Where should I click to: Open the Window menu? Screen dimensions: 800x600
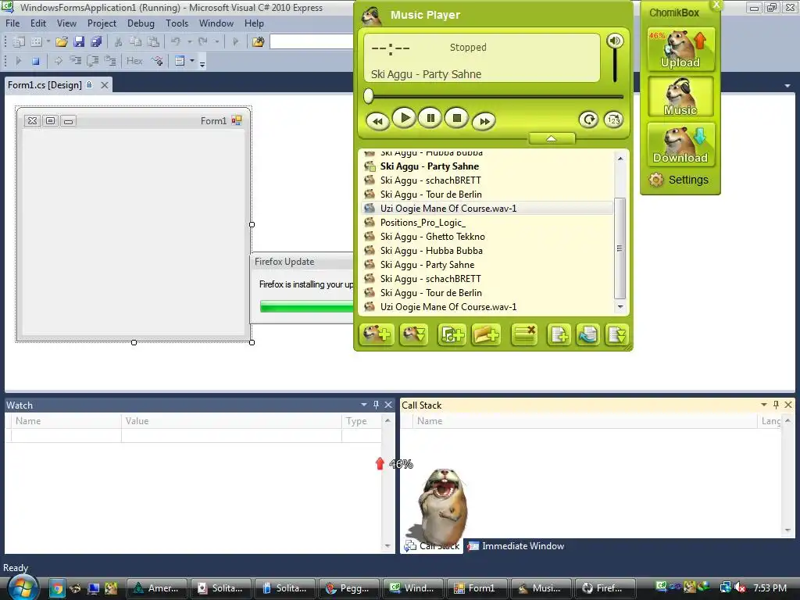tap(216, 23)
